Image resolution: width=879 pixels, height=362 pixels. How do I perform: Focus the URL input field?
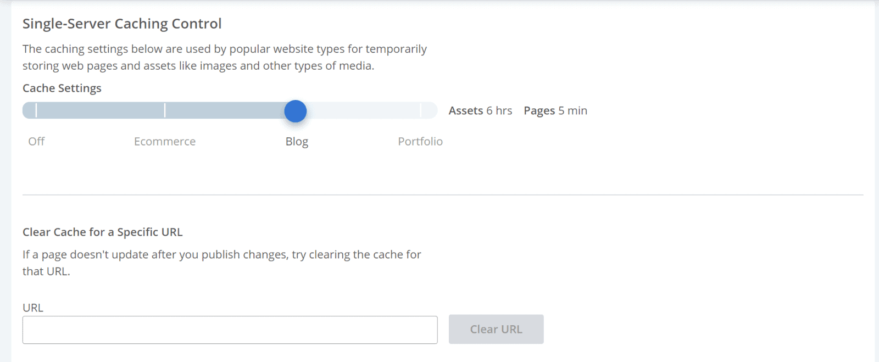[x=230, y=330]
